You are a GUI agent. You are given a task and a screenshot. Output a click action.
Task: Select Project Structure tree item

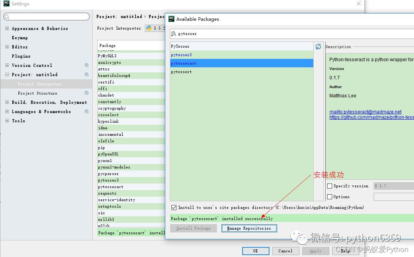coord(38,93)
